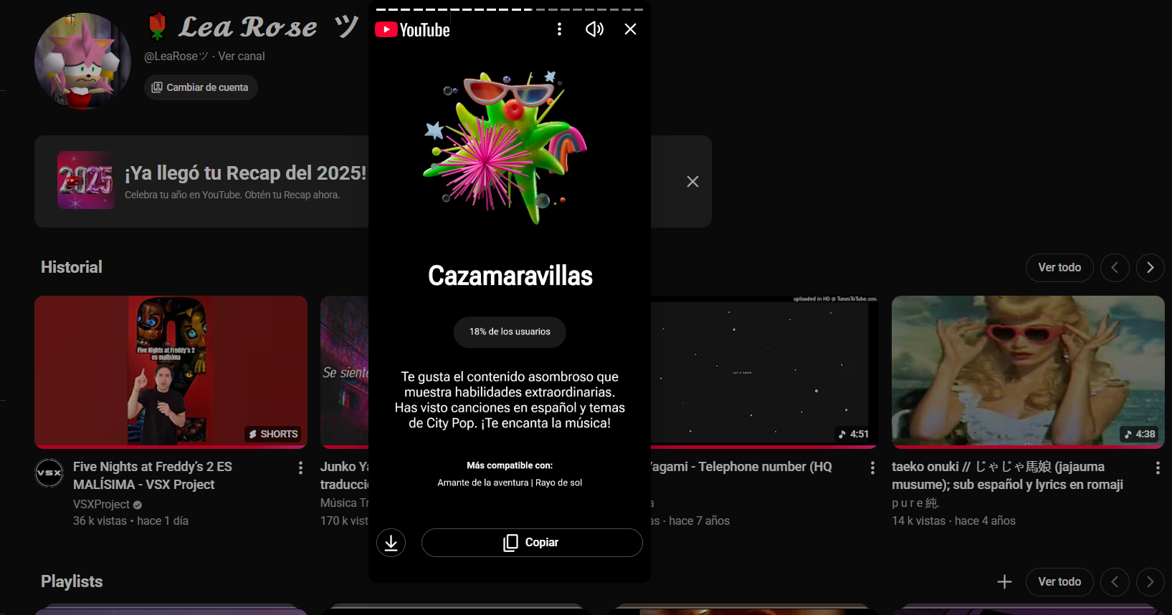Go to previous Historial videos
The width and height of the screenshot is (1172, 615).
pos(1115,268)
